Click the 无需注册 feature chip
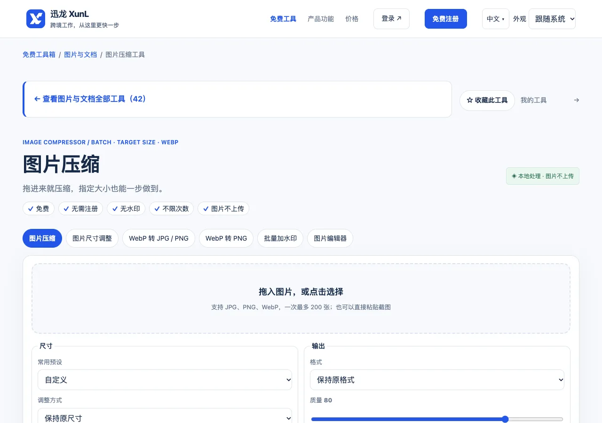This screenshot has height=423, width=602. click(80, 209)
